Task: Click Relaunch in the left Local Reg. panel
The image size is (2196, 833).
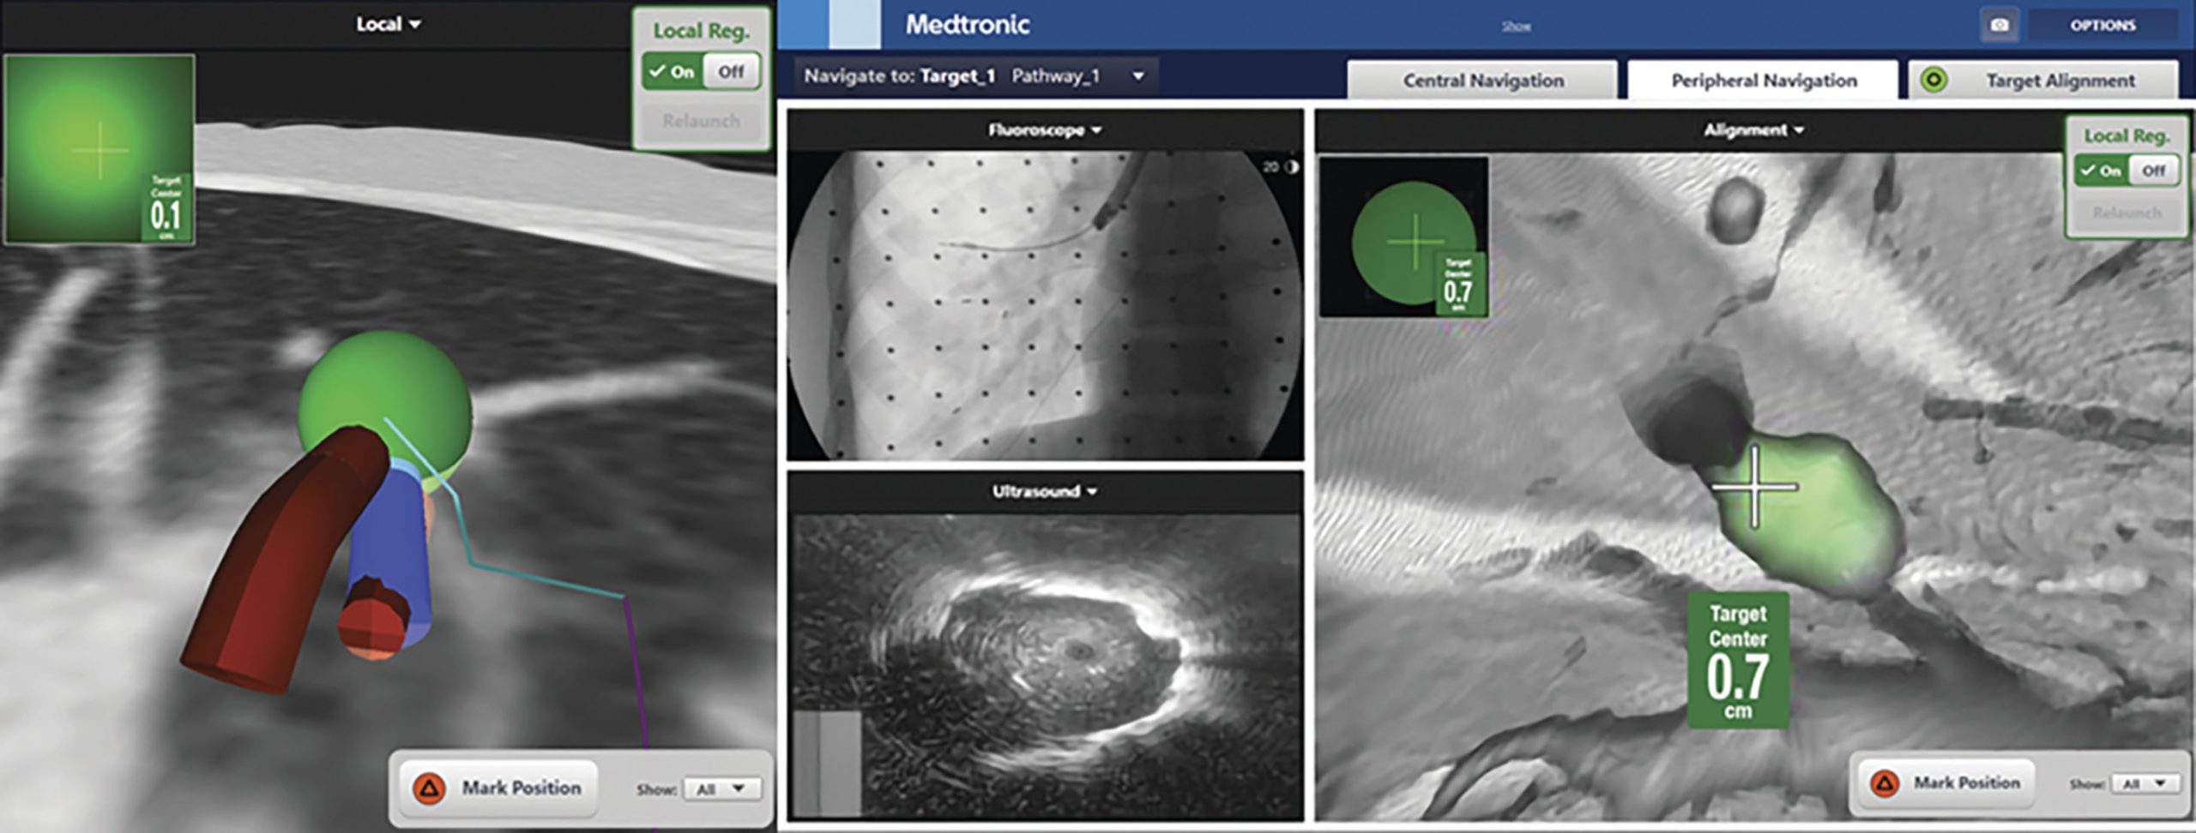Action: tap(701, 121)
